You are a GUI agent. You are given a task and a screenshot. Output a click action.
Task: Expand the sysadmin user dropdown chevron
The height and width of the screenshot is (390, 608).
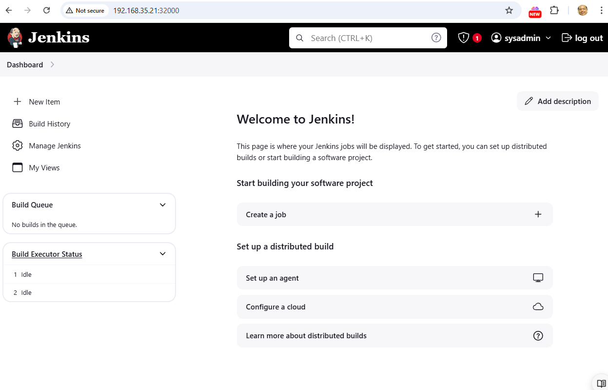[548, 38]
